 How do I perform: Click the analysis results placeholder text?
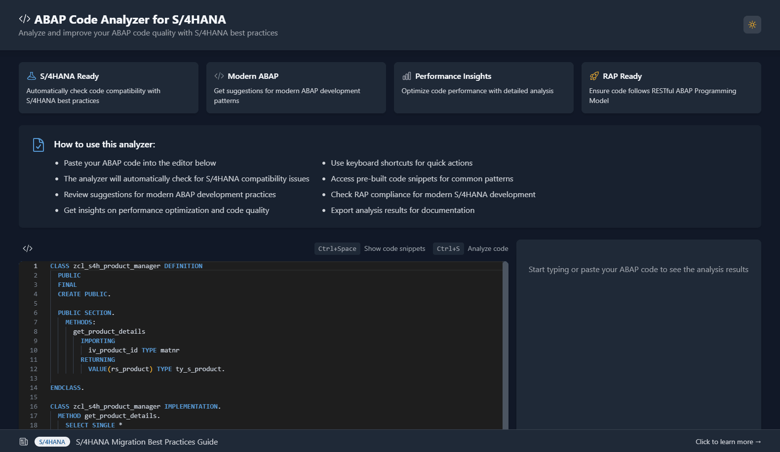click(x=638, y=269)
